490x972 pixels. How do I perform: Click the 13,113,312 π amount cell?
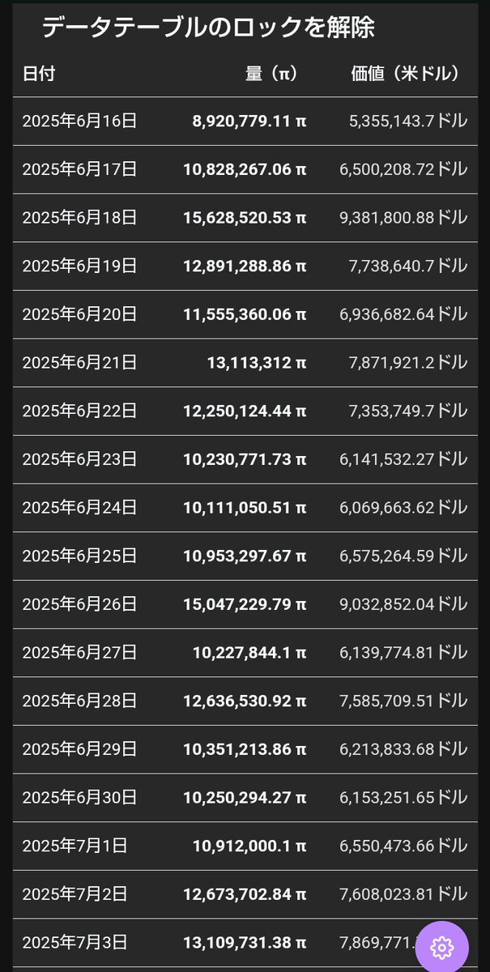pyautogui.click(x=257, y=363)
